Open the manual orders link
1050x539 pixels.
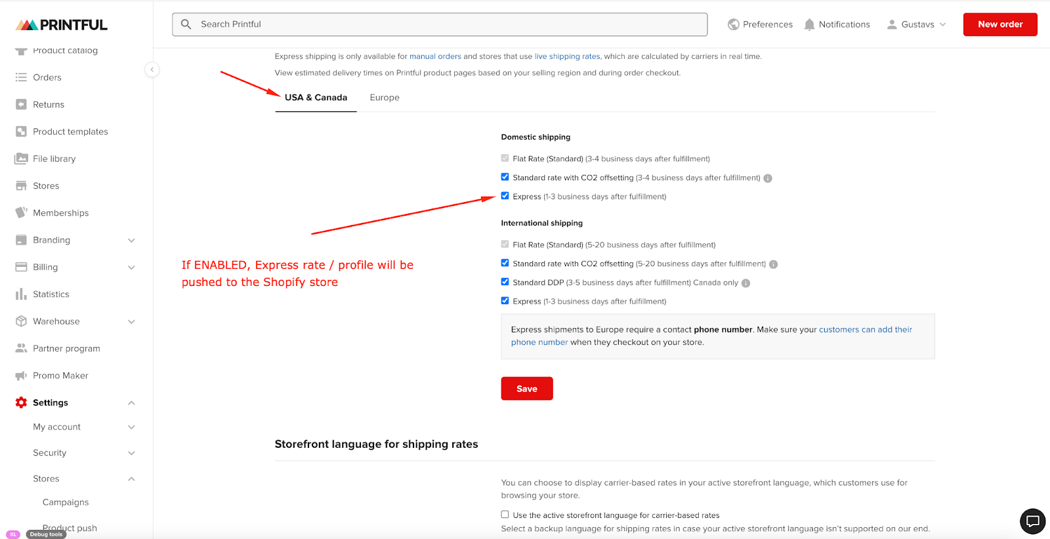(435, 56)
